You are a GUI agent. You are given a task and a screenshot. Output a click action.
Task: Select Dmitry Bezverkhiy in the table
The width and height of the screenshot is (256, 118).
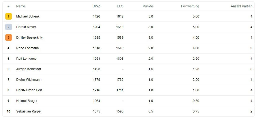click(x=29, y=38)
